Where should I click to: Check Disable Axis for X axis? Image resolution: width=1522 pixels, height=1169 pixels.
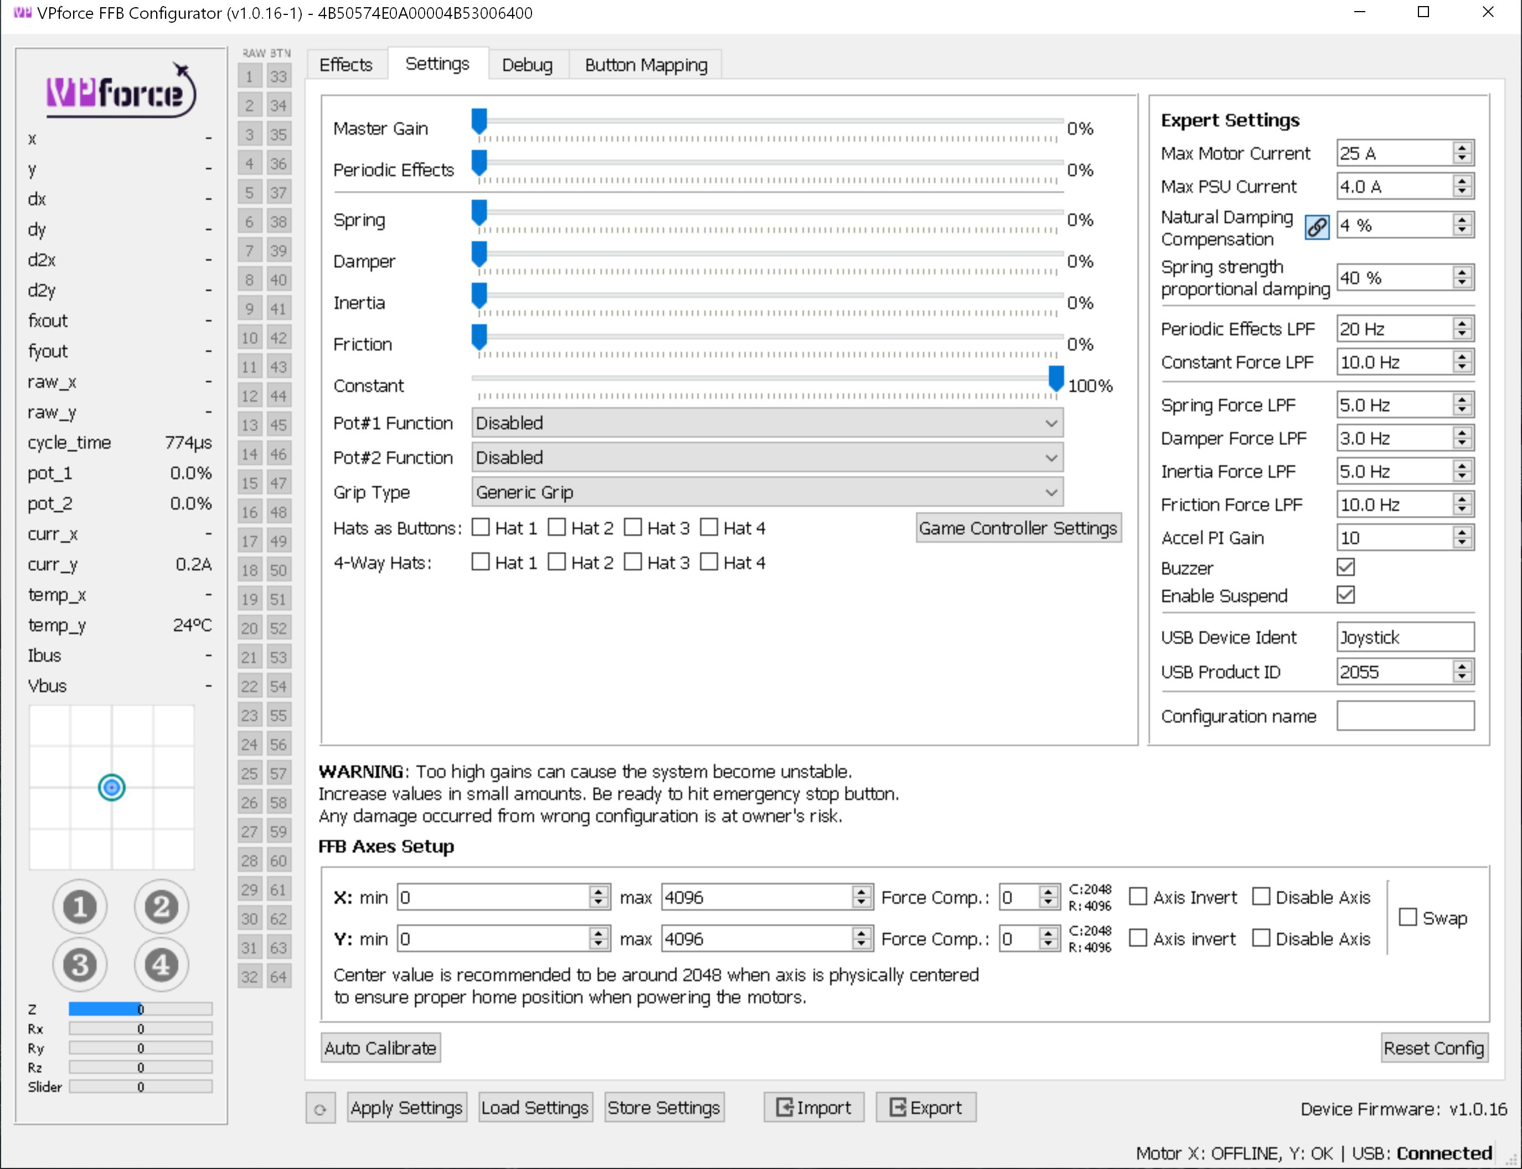tap(1261, 897)
